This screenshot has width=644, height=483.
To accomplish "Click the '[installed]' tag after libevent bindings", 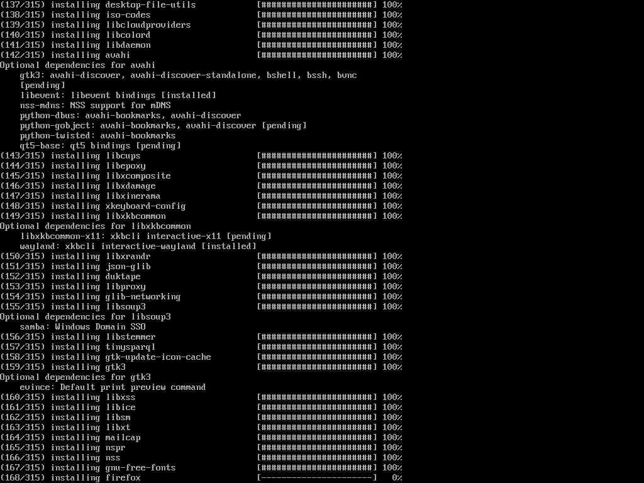I will (189, 96).
